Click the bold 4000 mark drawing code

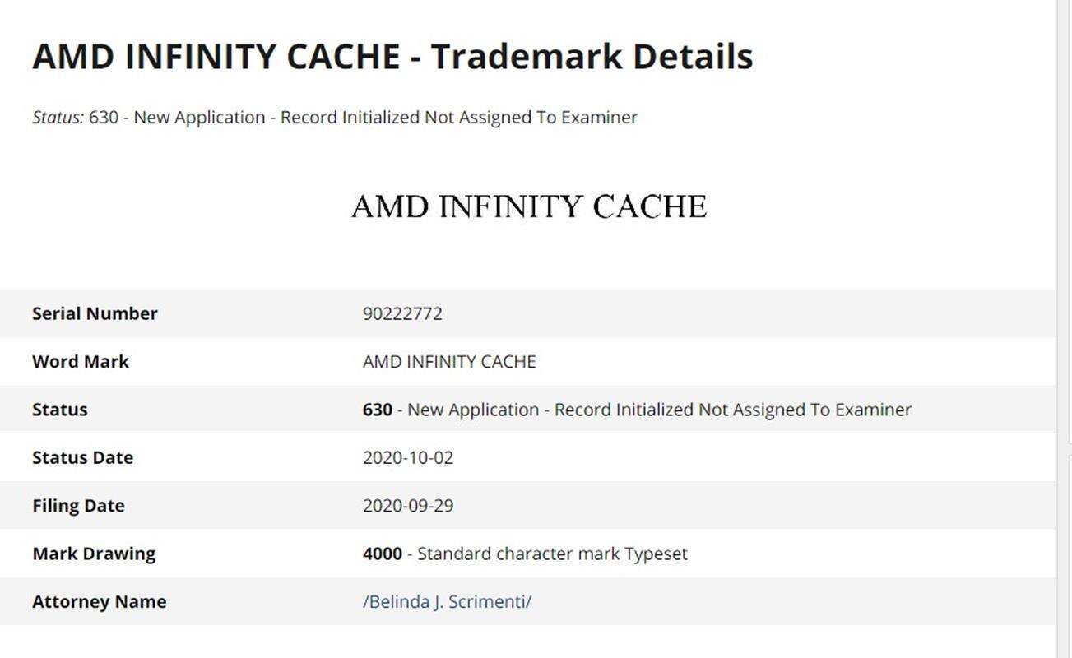pyautogui.click(x=382, y=554)
